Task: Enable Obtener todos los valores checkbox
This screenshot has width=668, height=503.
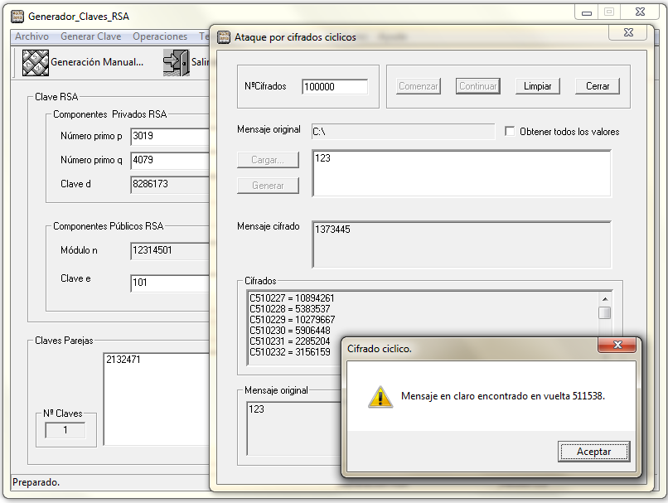Action: 511,132
